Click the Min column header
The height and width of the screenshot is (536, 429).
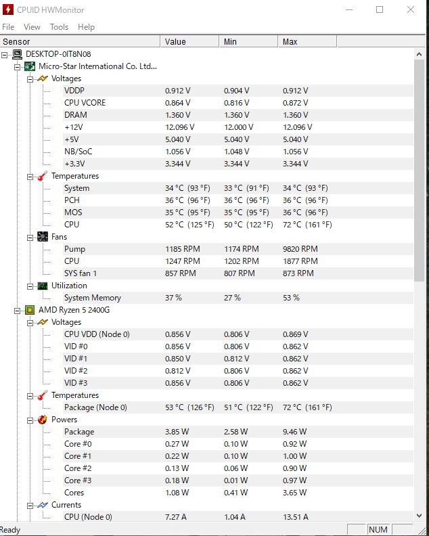(x=248, y=42)
